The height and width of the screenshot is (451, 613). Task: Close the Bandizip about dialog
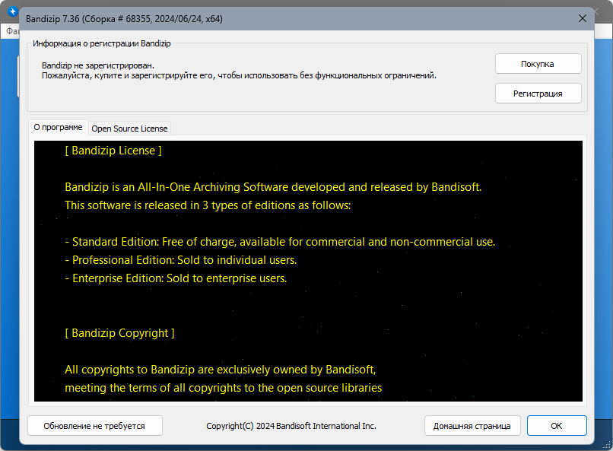(583, 17)
